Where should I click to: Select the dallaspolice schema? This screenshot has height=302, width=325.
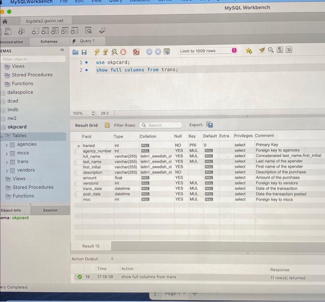(x=20, y=92)
